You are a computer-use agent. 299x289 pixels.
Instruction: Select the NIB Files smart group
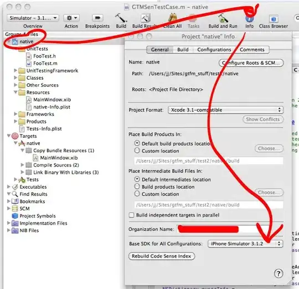coord(29,230)
